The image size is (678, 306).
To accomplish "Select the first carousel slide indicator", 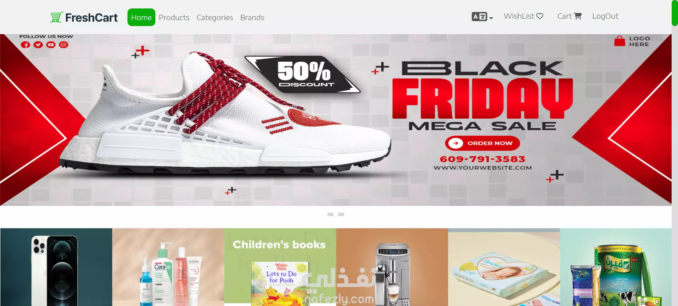I will [331, 214].
